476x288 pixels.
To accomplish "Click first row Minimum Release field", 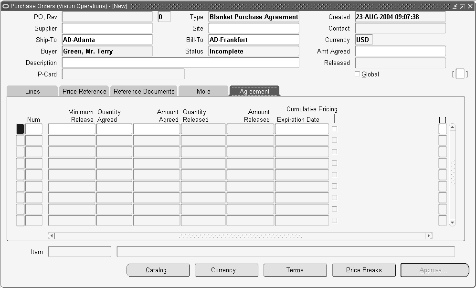I will coord(72,129).
